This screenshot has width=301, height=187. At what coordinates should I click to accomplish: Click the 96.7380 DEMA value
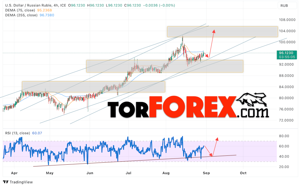click(x=47, y=15)
